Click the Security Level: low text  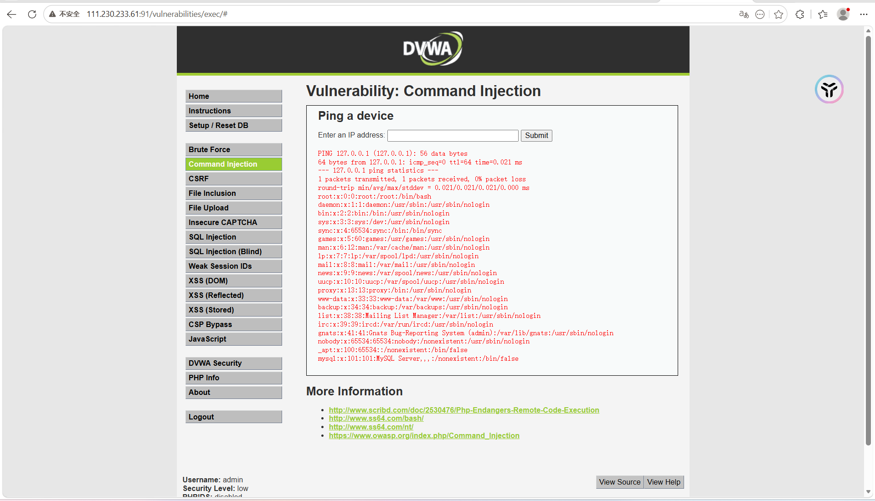coord(216,488)
